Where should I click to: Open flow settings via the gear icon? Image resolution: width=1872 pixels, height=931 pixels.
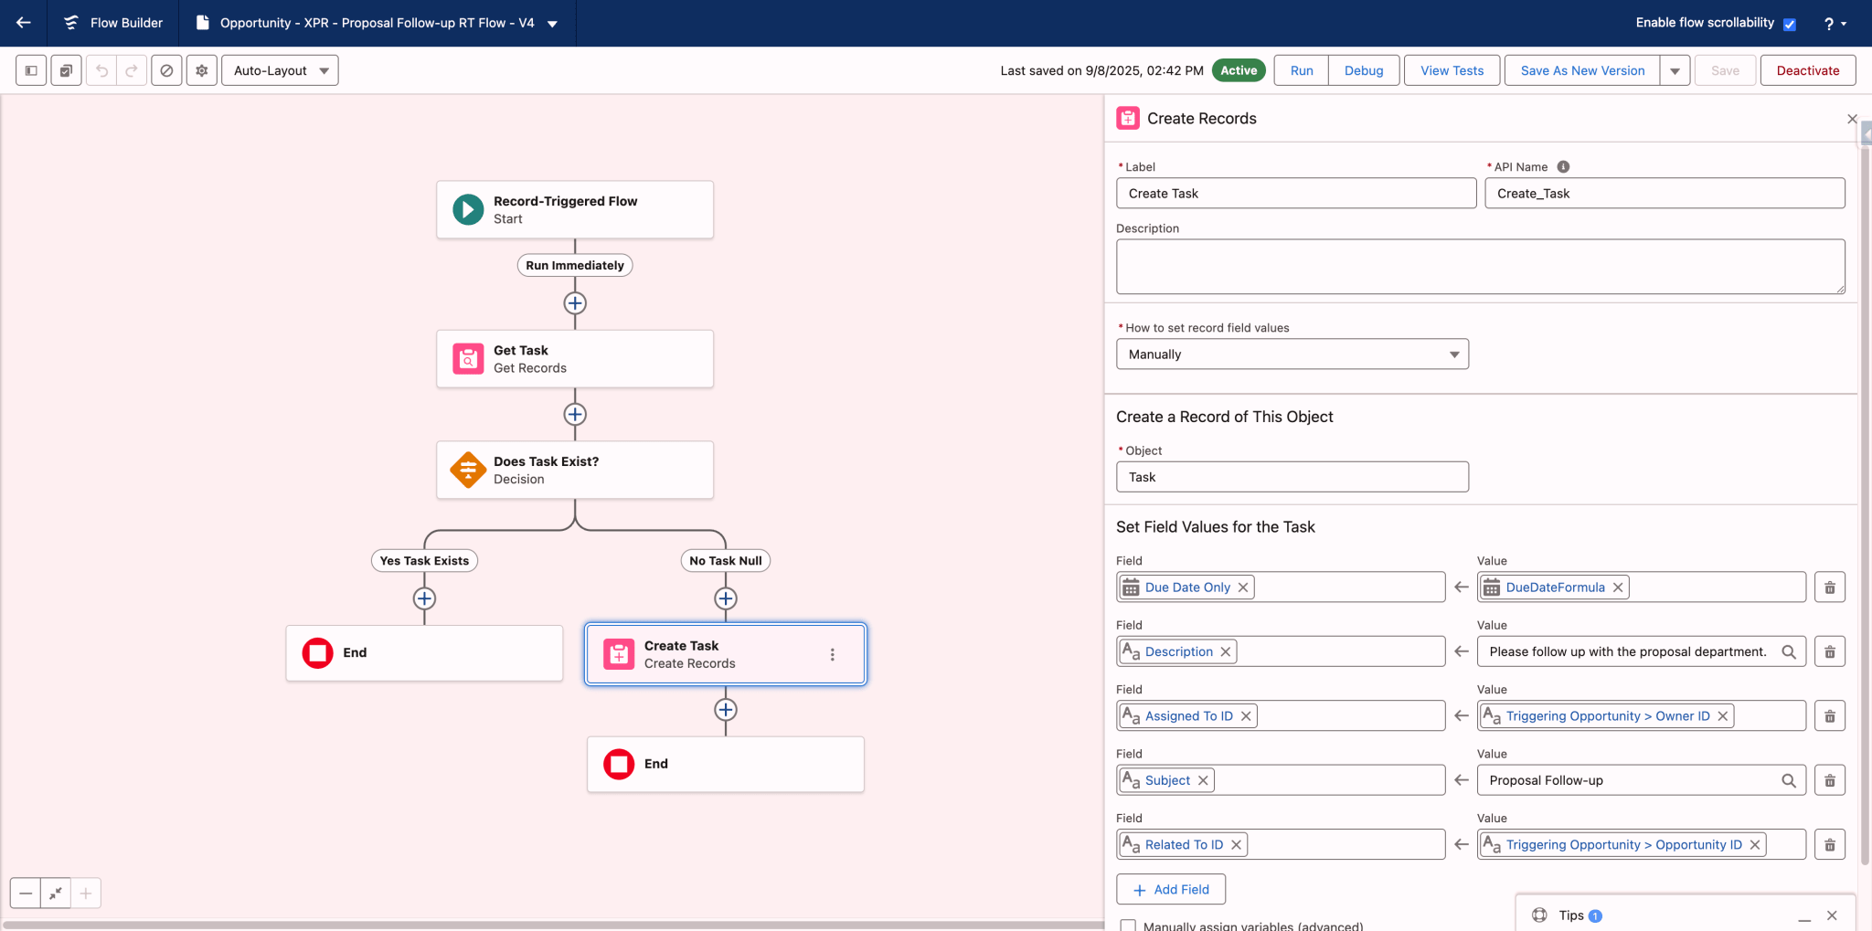click(x=201, y=69)
